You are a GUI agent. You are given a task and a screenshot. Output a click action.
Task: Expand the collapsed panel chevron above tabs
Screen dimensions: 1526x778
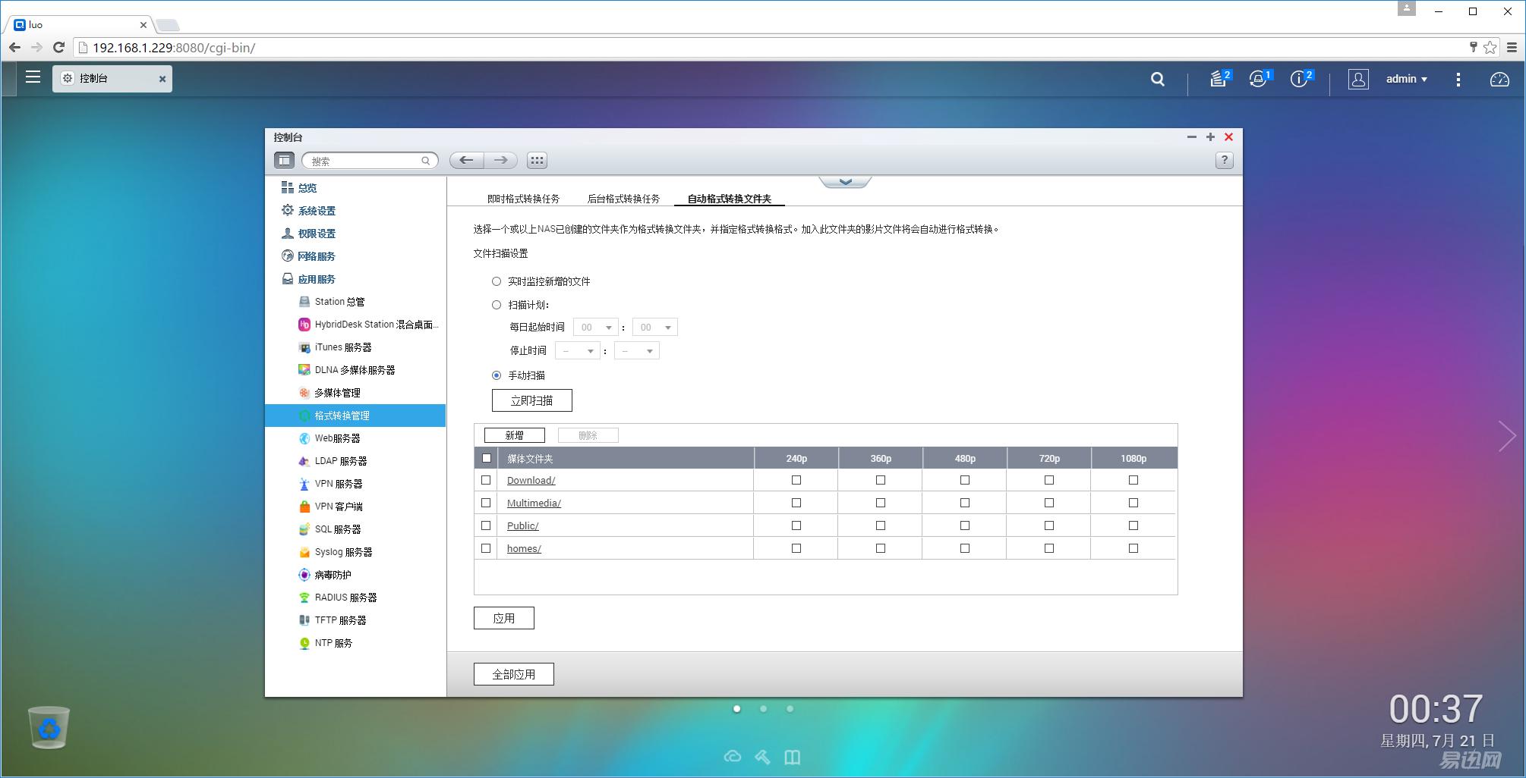click(x=845, y=182)
